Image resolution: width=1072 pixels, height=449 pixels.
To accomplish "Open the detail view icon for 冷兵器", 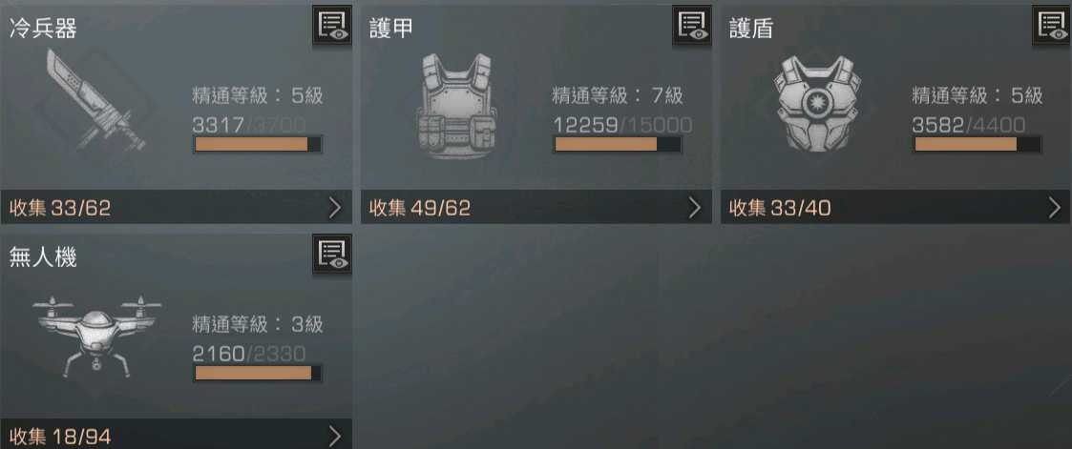I will click(x=332, y=25).
